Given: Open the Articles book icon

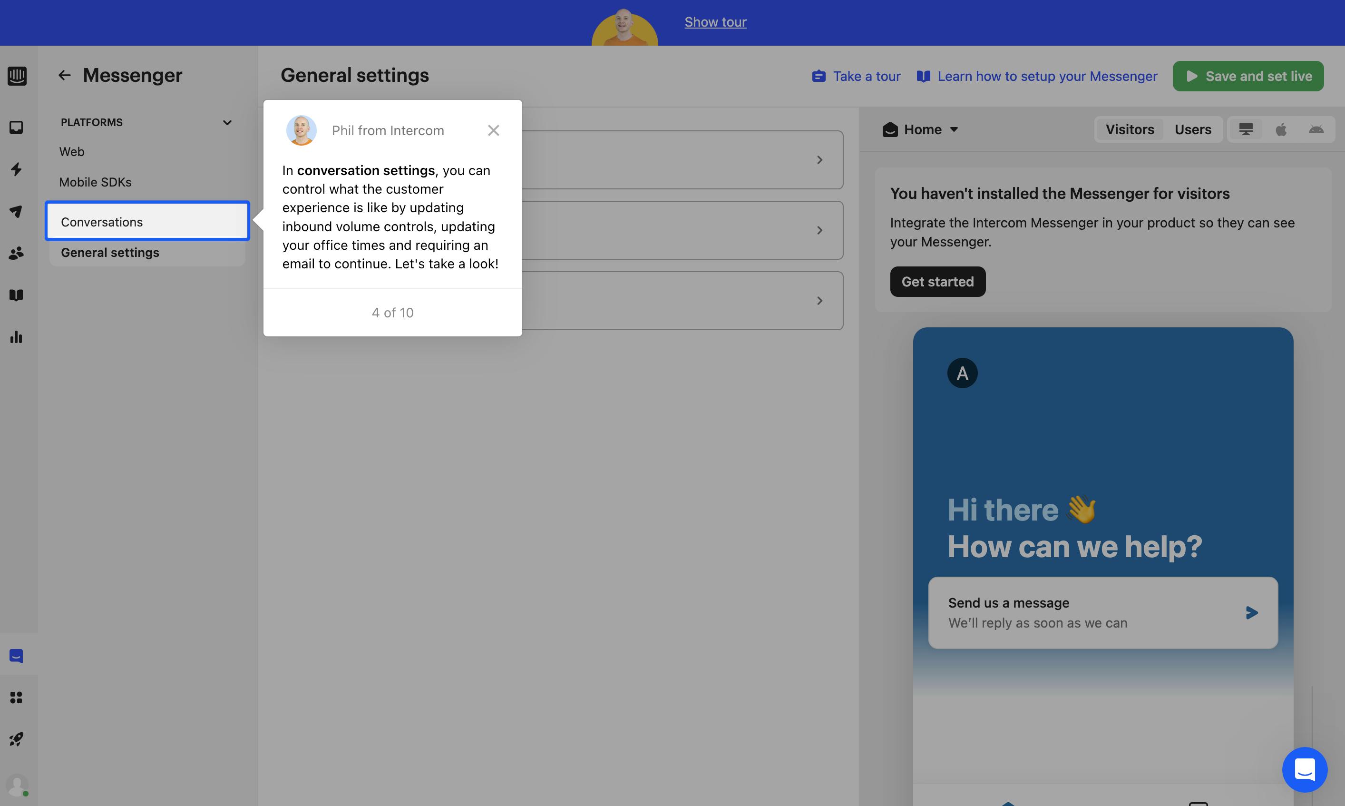Looking at the screenshot, I should [x=16, y=295].
